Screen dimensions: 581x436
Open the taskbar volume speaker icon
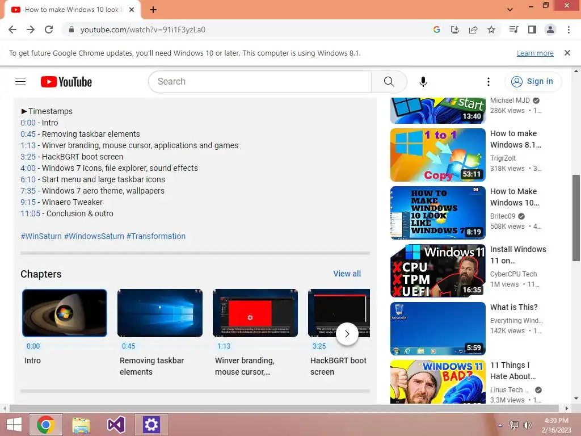coord(527,425)
